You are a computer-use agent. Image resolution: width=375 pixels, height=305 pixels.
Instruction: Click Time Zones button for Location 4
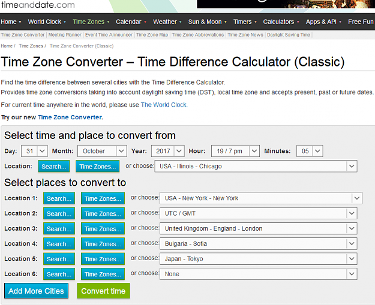tap(103, 244)
